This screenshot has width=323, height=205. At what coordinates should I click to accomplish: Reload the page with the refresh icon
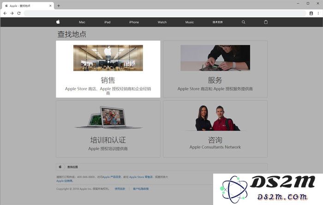tap(19, 13)
